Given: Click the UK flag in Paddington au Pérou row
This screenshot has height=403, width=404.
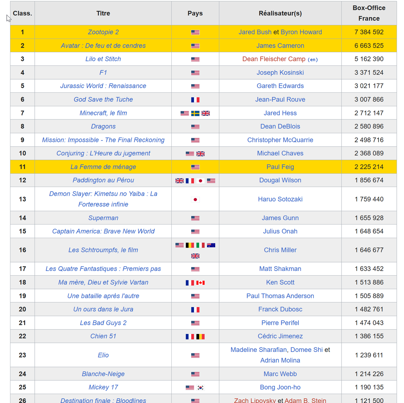Looking at the screenshot, I should 180,181.
